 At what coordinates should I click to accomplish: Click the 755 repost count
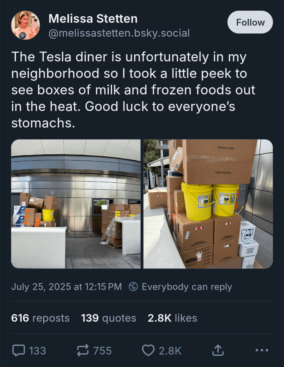(x=102, y=351)
